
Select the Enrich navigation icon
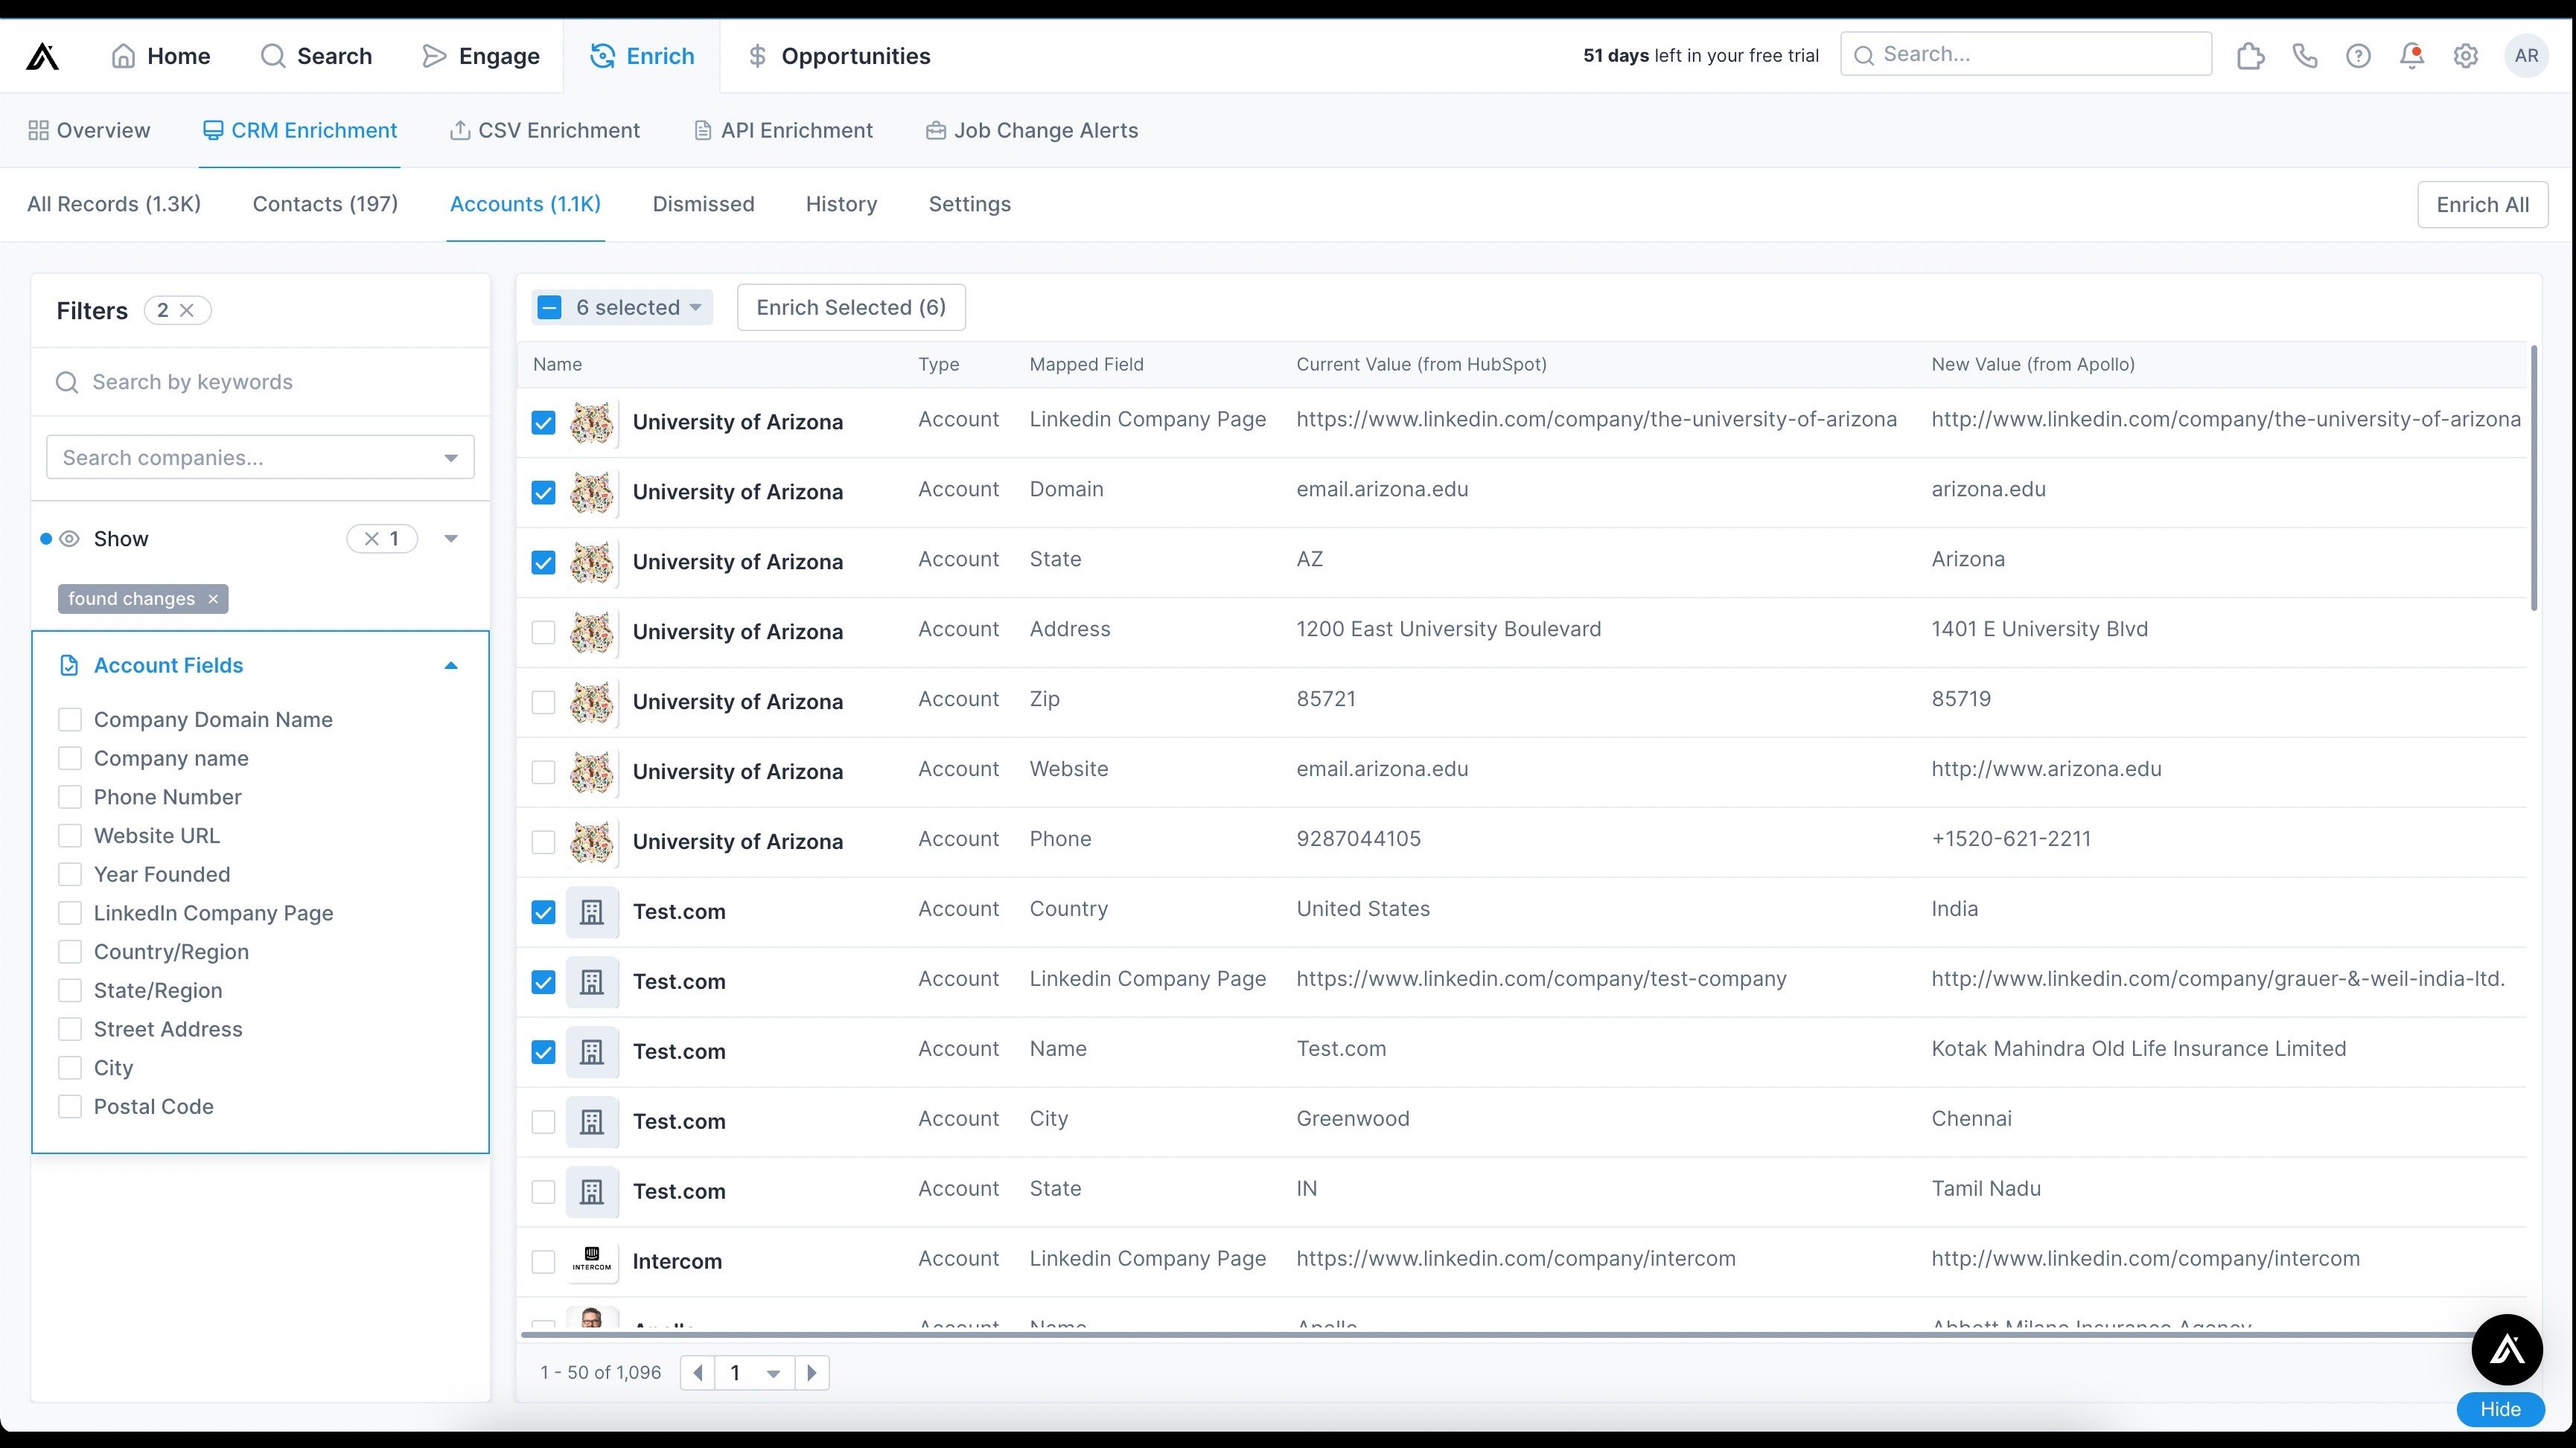pyautogui.click(x=604, y=56)
